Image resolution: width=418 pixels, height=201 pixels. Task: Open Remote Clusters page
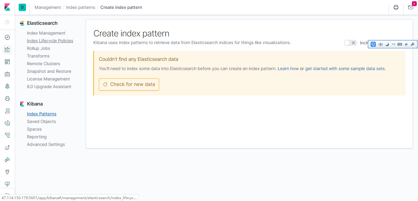click(x=43, y=64)
